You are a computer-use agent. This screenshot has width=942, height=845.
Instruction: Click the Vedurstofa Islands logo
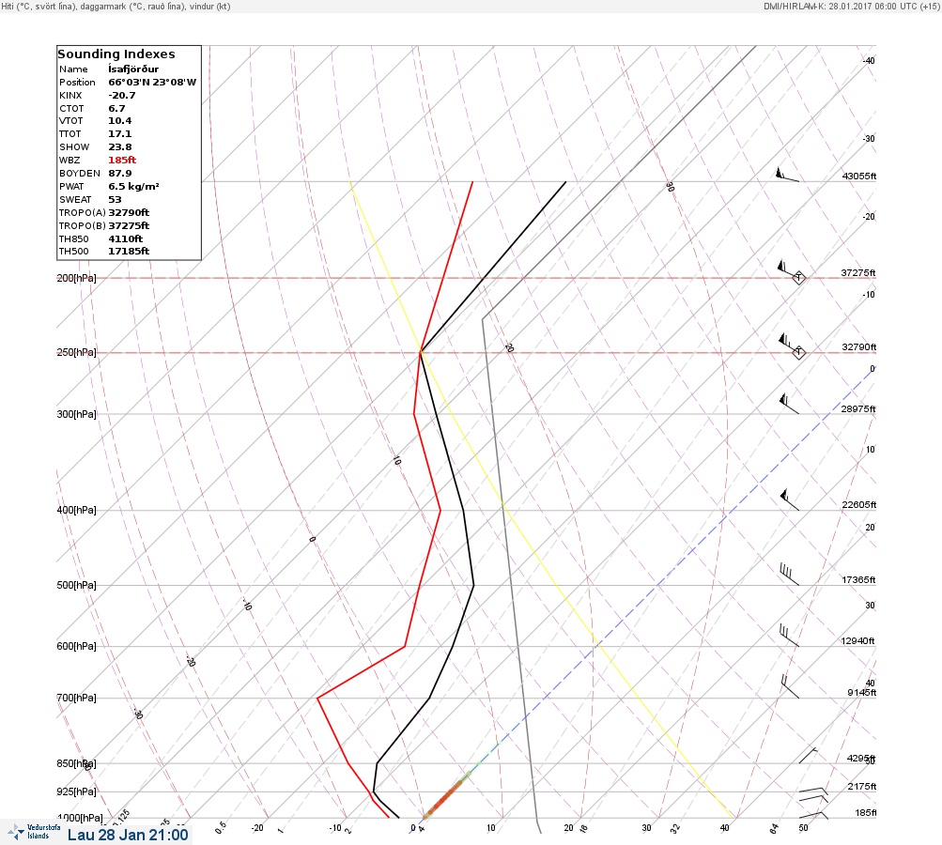[34, 832]
